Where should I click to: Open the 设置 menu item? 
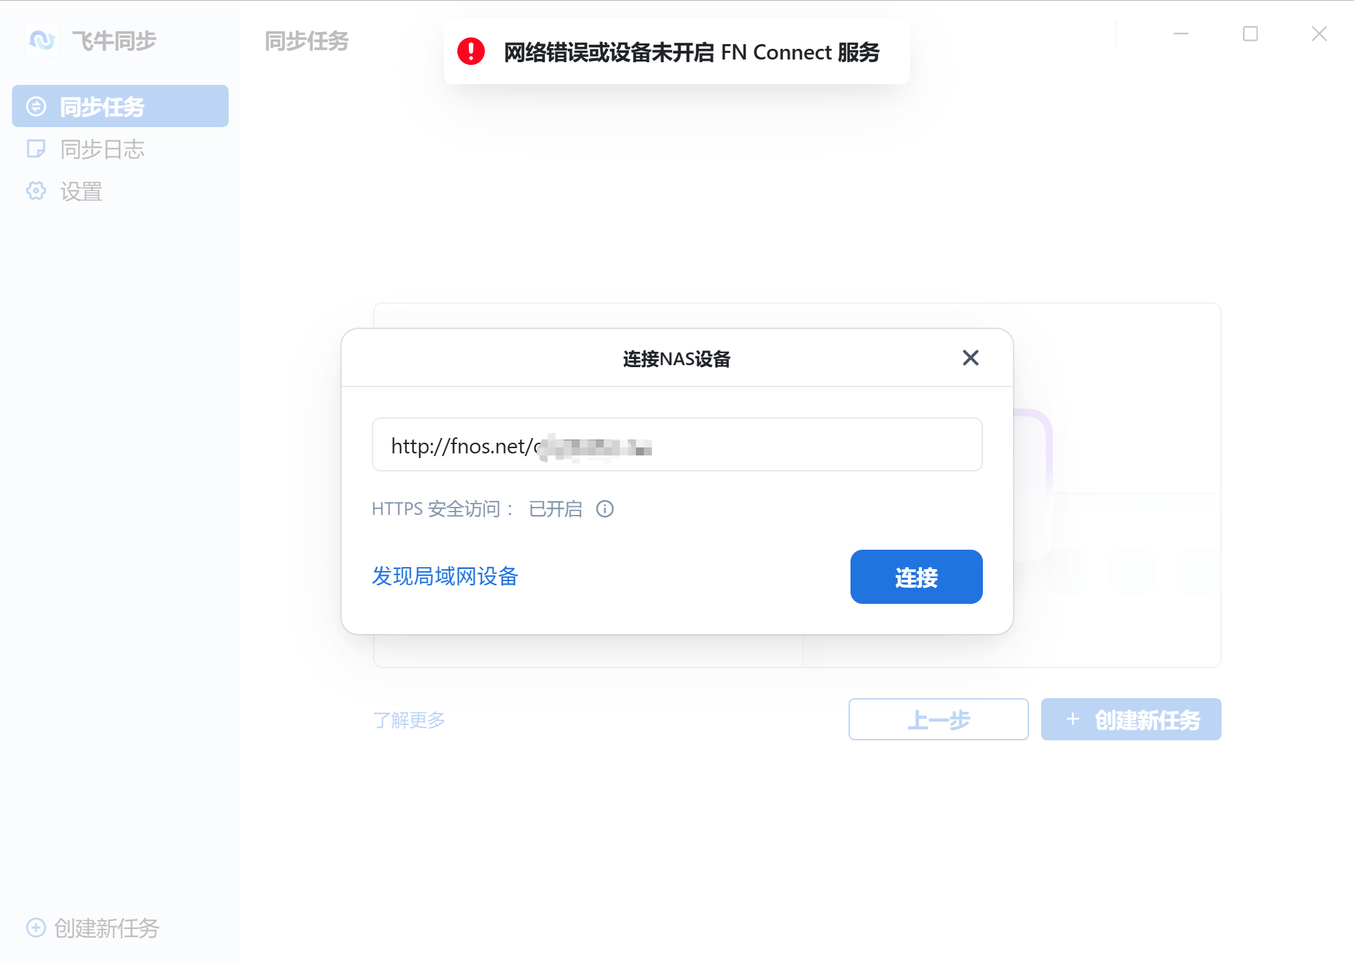tap(81, 192)
